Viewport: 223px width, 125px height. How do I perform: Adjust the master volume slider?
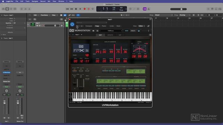point(178,9)
